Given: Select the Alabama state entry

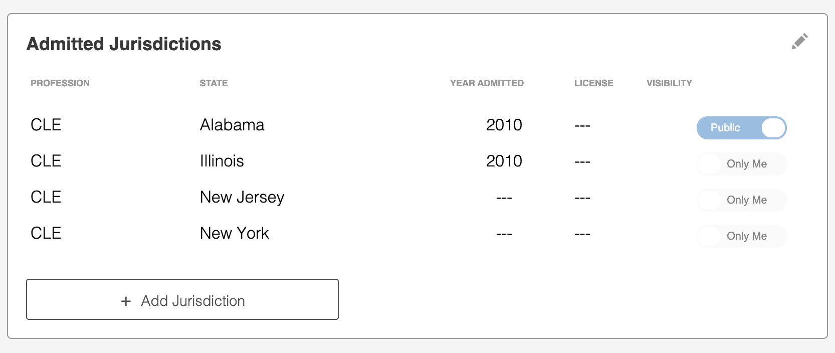Looking at the screenshot, I should pyautogui.click(x=232, y=125).
